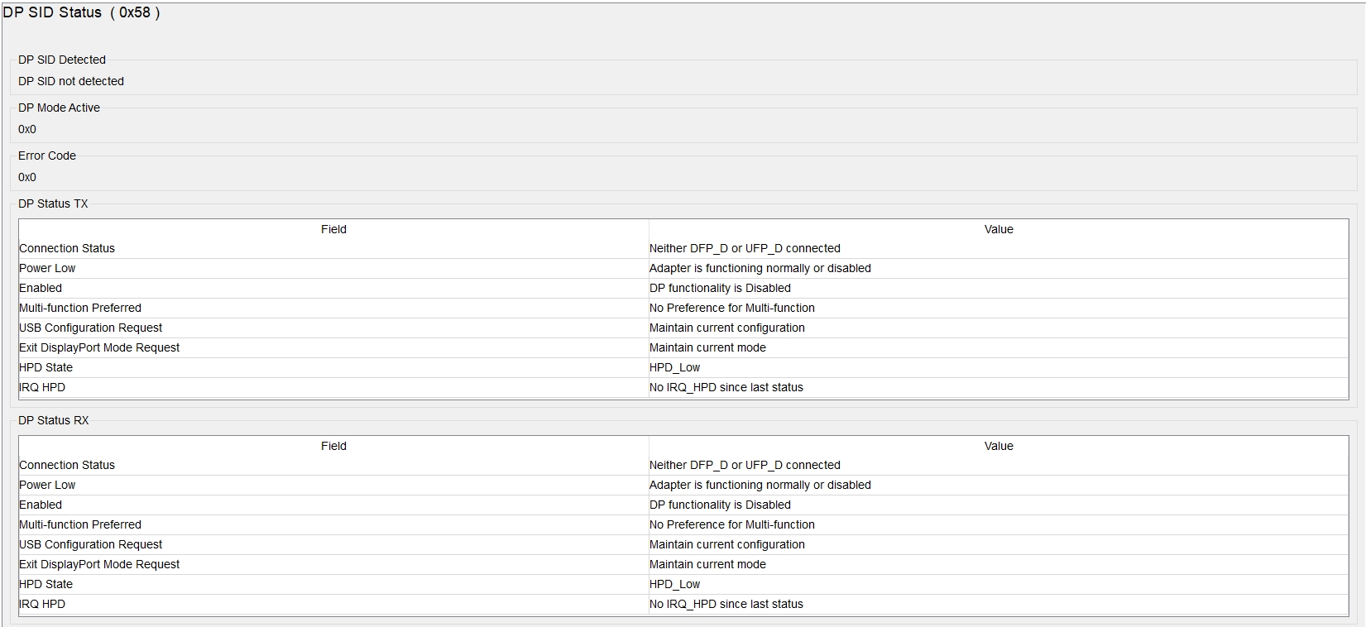Click the Value column header in DP Status RX
The width and height of the screenshot is (1366, 627).
[x=999, y=446]
